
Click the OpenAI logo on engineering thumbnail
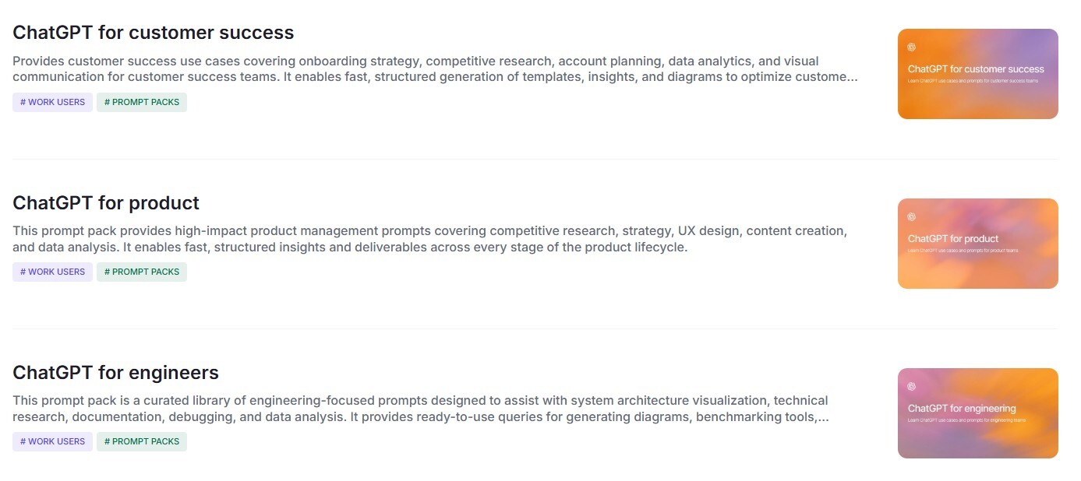click(912, 387)
